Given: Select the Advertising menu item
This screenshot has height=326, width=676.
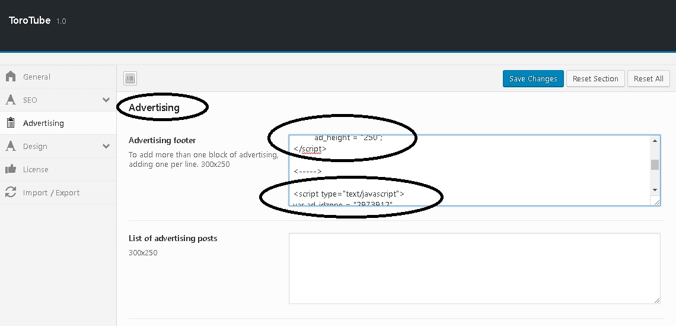Looking at the screenshot, I should tap(58, 123).
